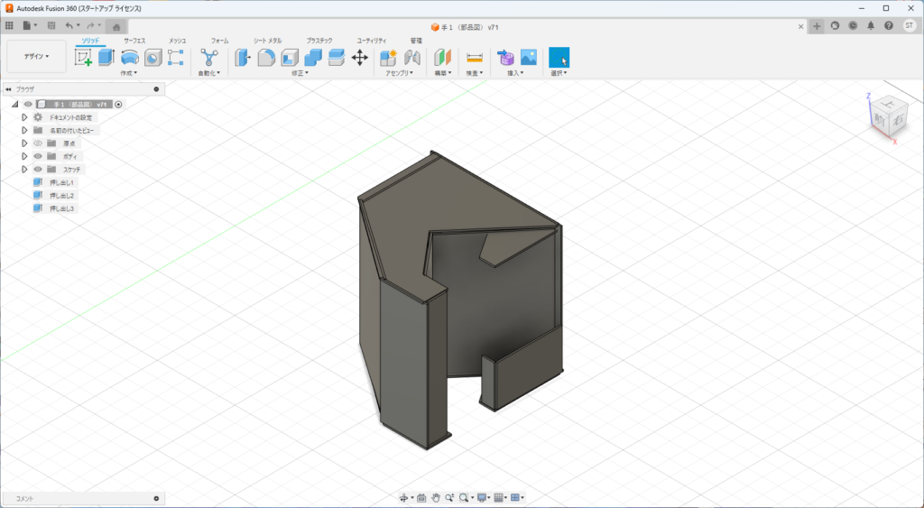Select the Combine tool
The image size is (924, 508).
[313, 57]
